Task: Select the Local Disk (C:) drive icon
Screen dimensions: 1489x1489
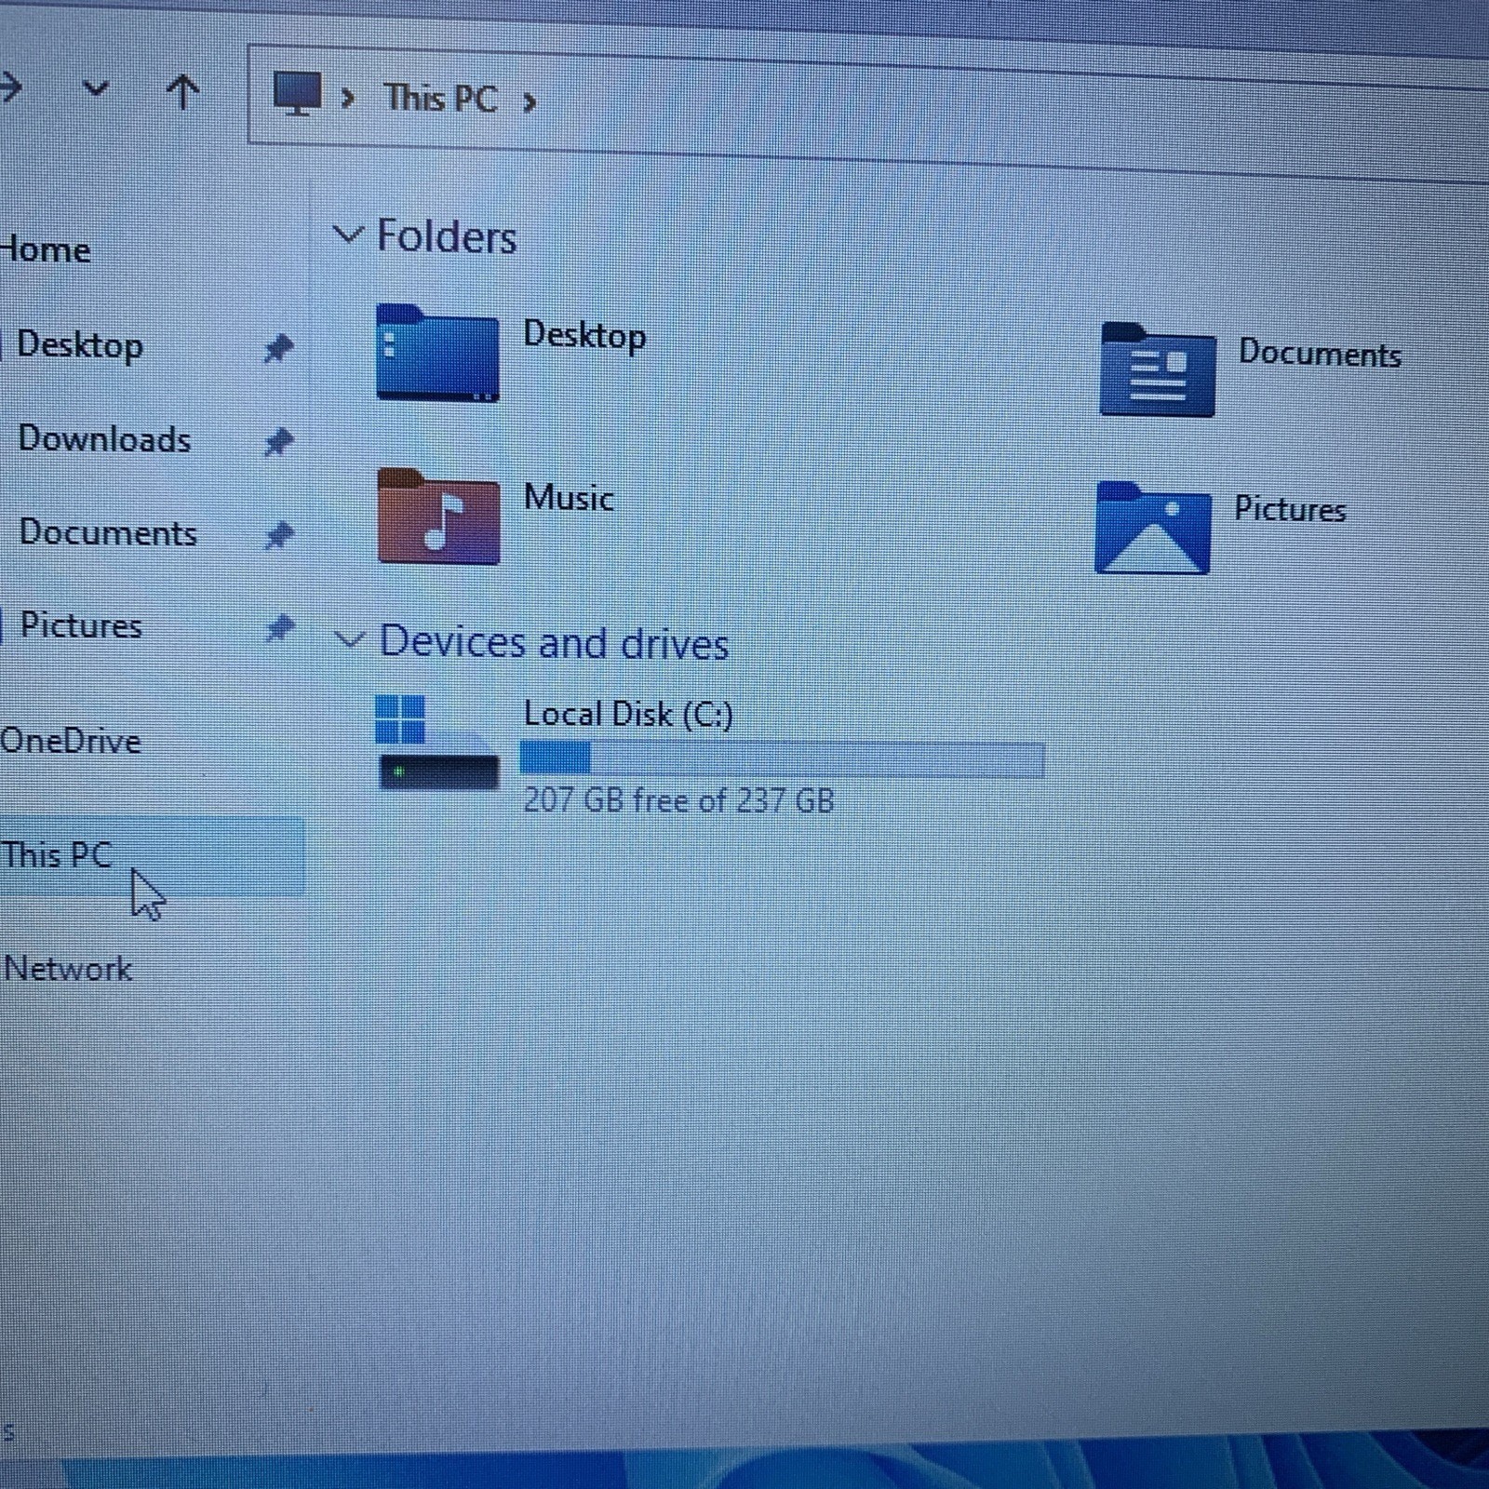Action: point(437,743)
